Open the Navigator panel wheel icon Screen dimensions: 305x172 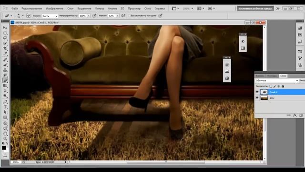point(227,65)
